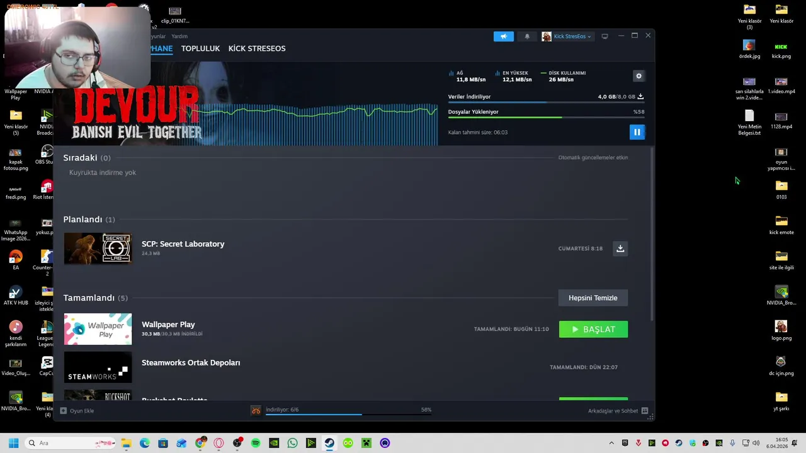Image resolution: width=806 pixels, height=453 pixels.
Task: Click the Steam icon in taskbar
Action: [329, 443]
